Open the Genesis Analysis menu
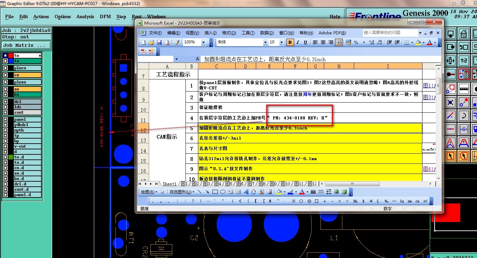This screenshot has width=477, height=258. pyautogui.click(x=85, y=16)
